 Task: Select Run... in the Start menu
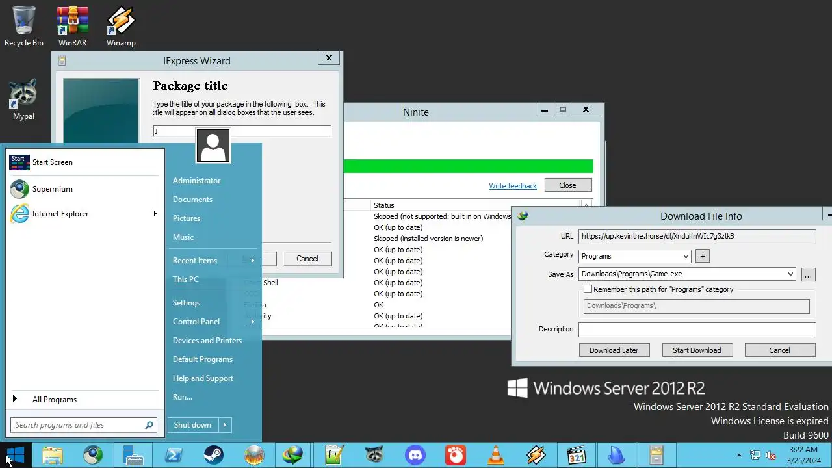point(183,397)
